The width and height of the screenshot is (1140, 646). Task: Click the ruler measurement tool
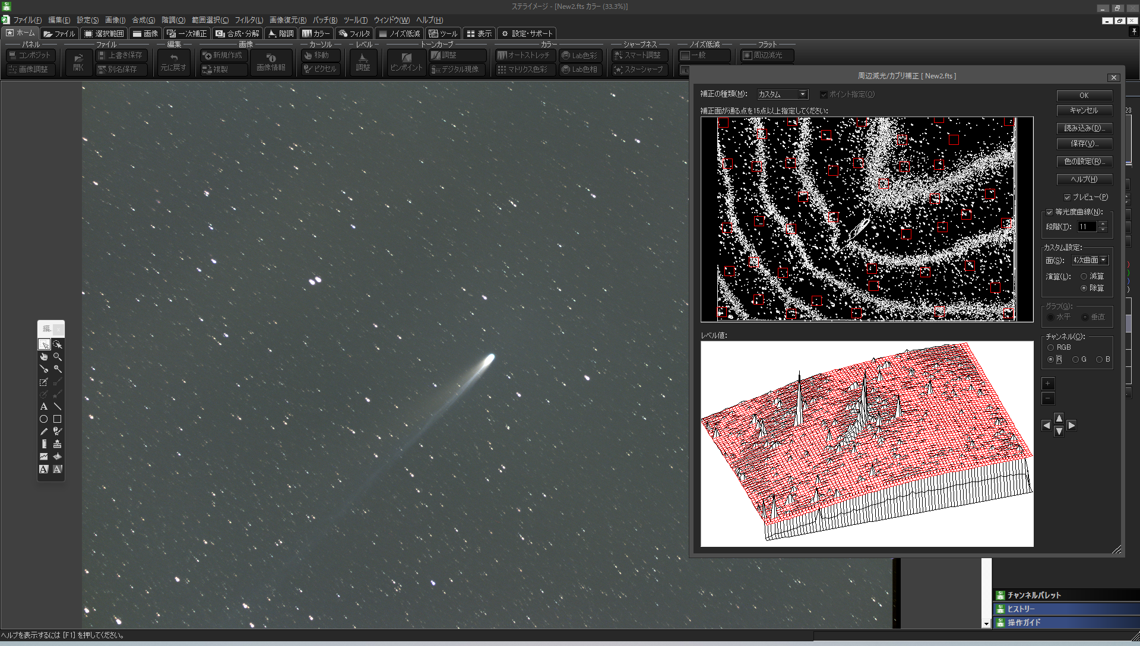(44, 444)
